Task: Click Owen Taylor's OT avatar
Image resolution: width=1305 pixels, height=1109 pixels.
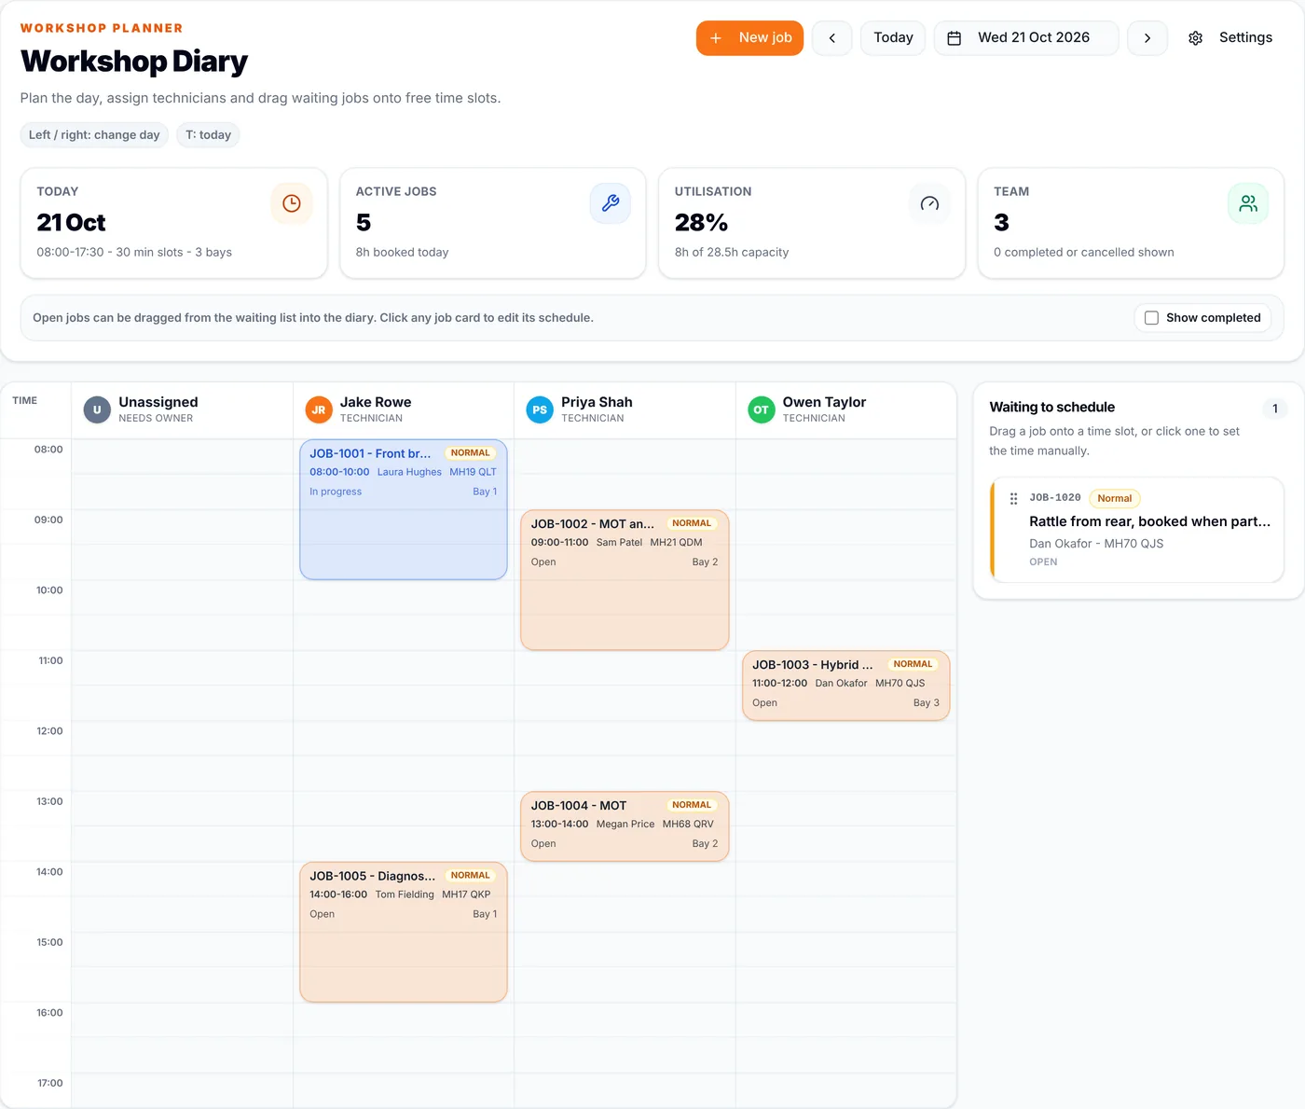Action: (x=762, y=409)
